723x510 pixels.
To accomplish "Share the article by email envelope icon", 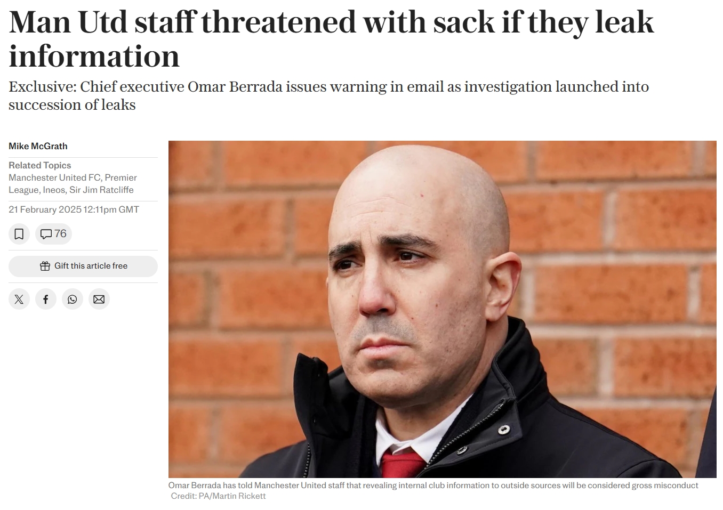I will 99,299.
